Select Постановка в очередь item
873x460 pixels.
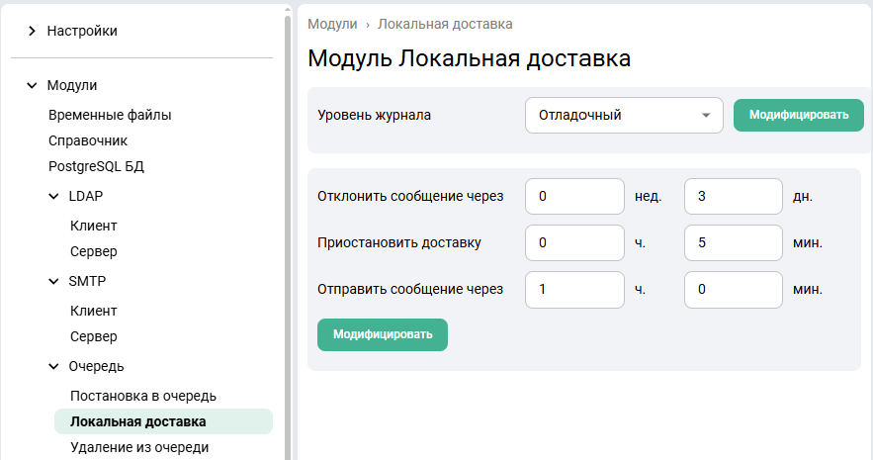tap(143, 396)
